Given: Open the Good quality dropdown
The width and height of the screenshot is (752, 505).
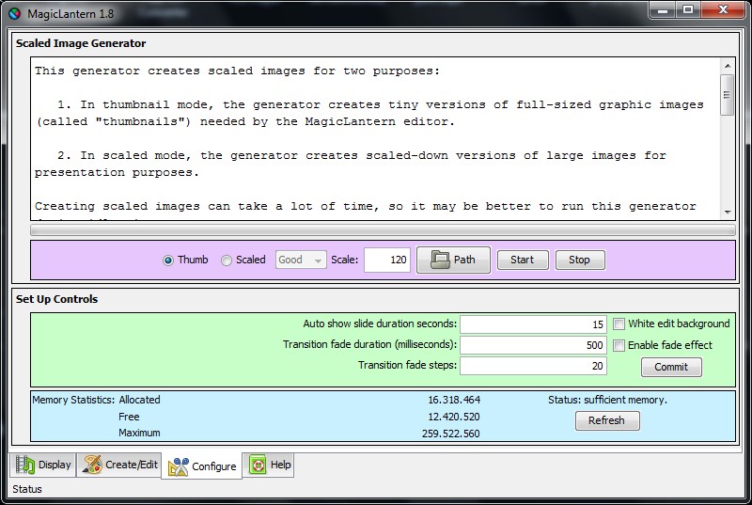Looking at the screenshot, I should pos(301,260).
